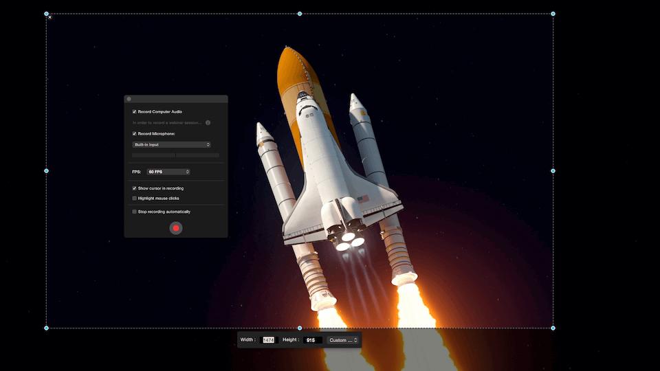
Task: Click the webinar session info icon
Action: [x=208, y=123]
